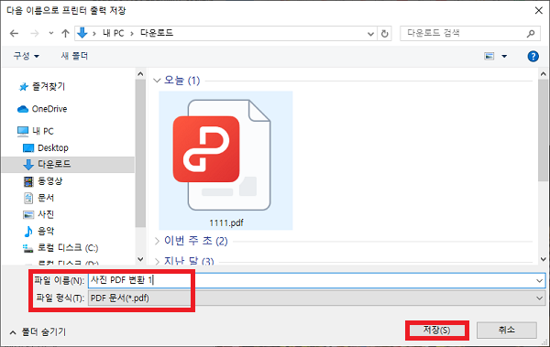Open the '구성' menu
The height and width of the screenshot is (347, 550).
[26, 56]
